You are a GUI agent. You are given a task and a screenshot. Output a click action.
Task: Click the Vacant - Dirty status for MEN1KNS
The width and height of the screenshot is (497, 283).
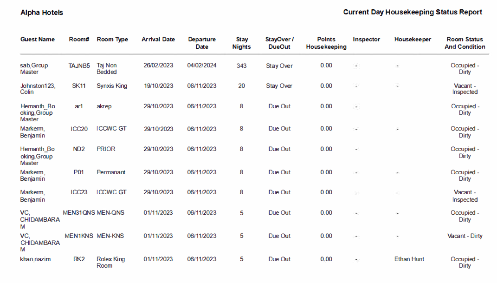click(465, 236)
